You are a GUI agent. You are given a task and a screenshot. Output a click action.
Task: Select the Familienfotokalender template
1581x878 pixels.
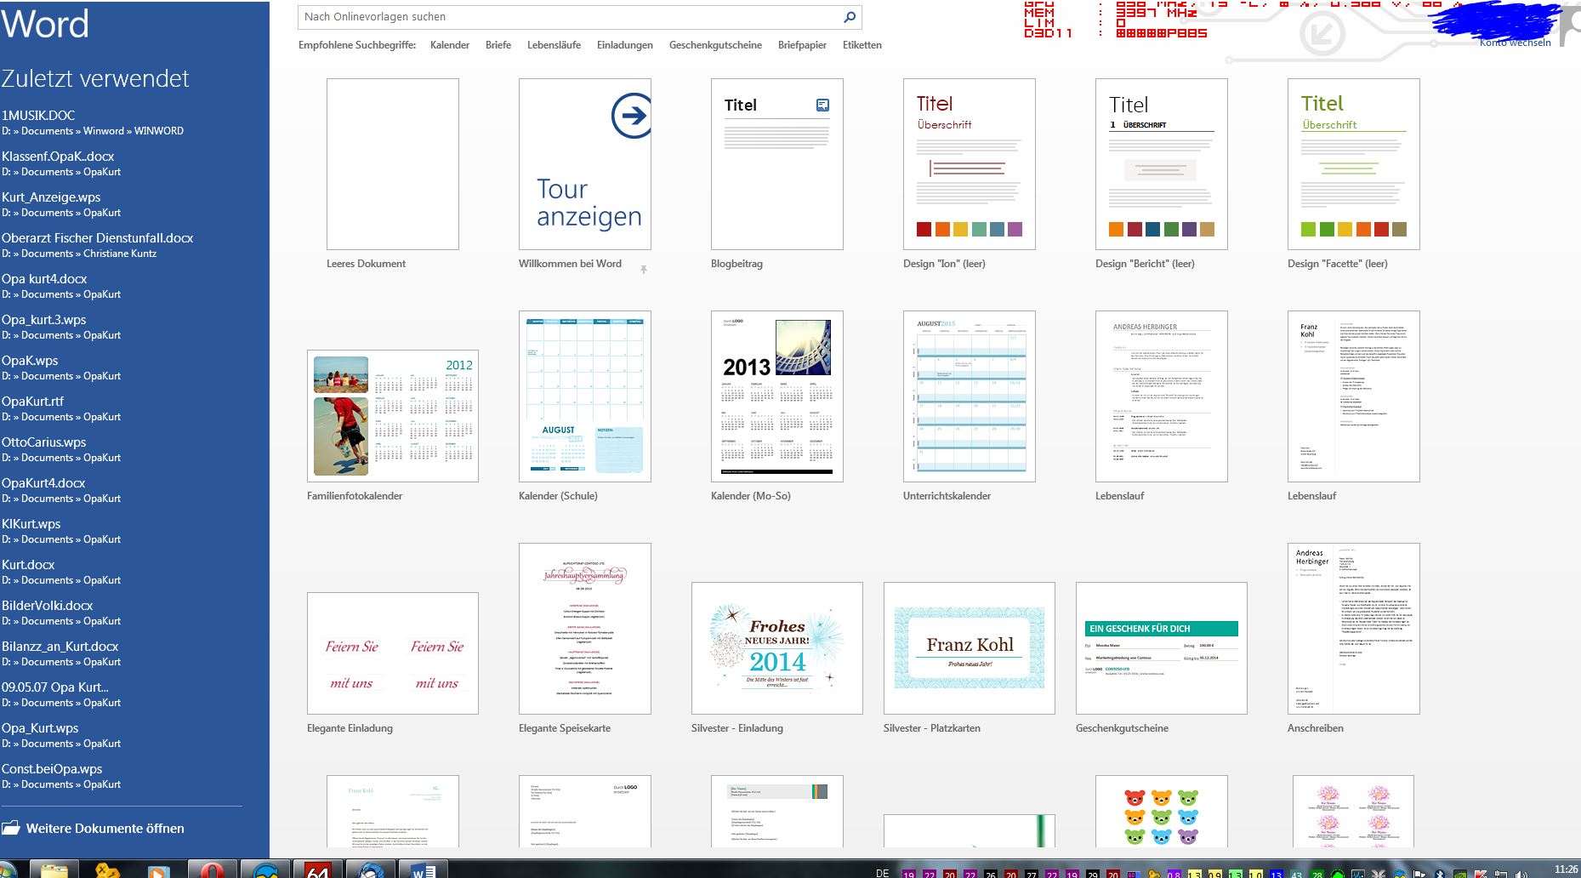[x=393, y=416]
